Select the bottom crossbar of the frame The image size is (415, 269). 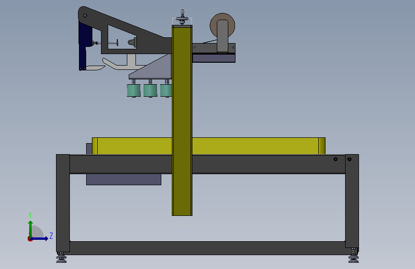[x=208, y=248]
